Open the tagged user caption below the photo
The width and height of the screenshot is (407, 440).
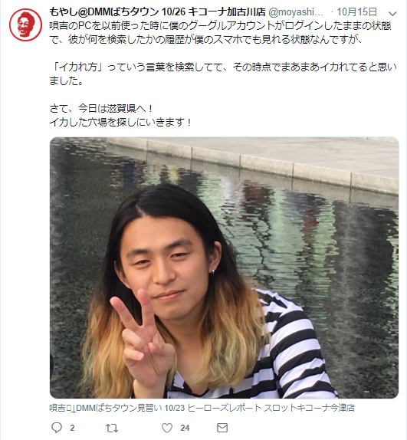(x=202, y=408)
